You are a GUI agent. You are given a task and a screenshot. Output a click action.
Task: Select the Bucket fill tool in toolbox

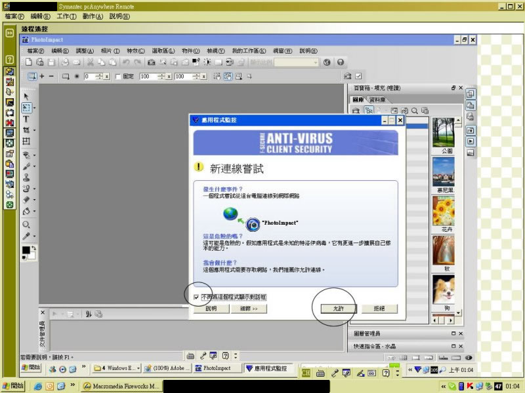pyautogui.click(x=26, y=211)
